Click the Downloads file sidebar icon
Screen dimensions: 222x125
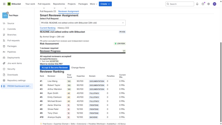pyautogui.click(x=4, y=75)
